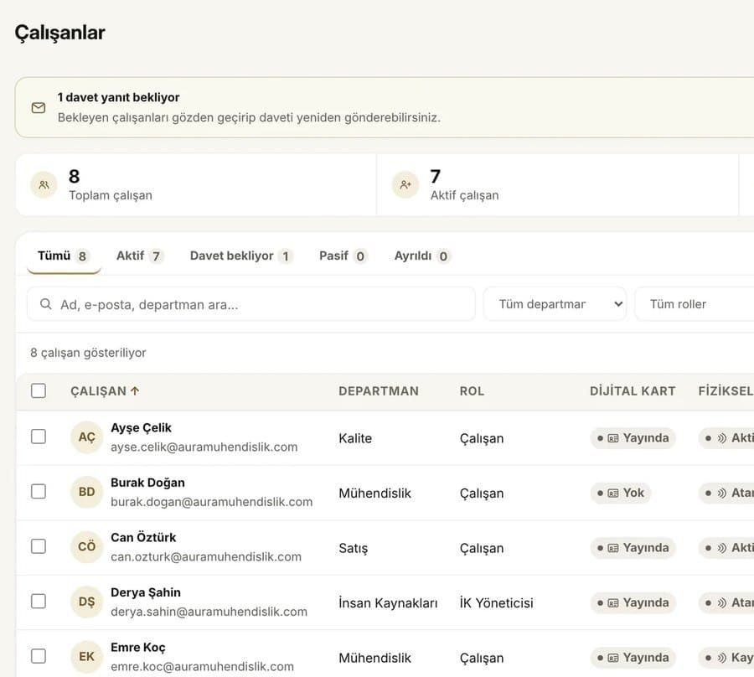Click the magnifier icon in search field
754x677 pixels.
pyautogui.click(x=46, y=304)
